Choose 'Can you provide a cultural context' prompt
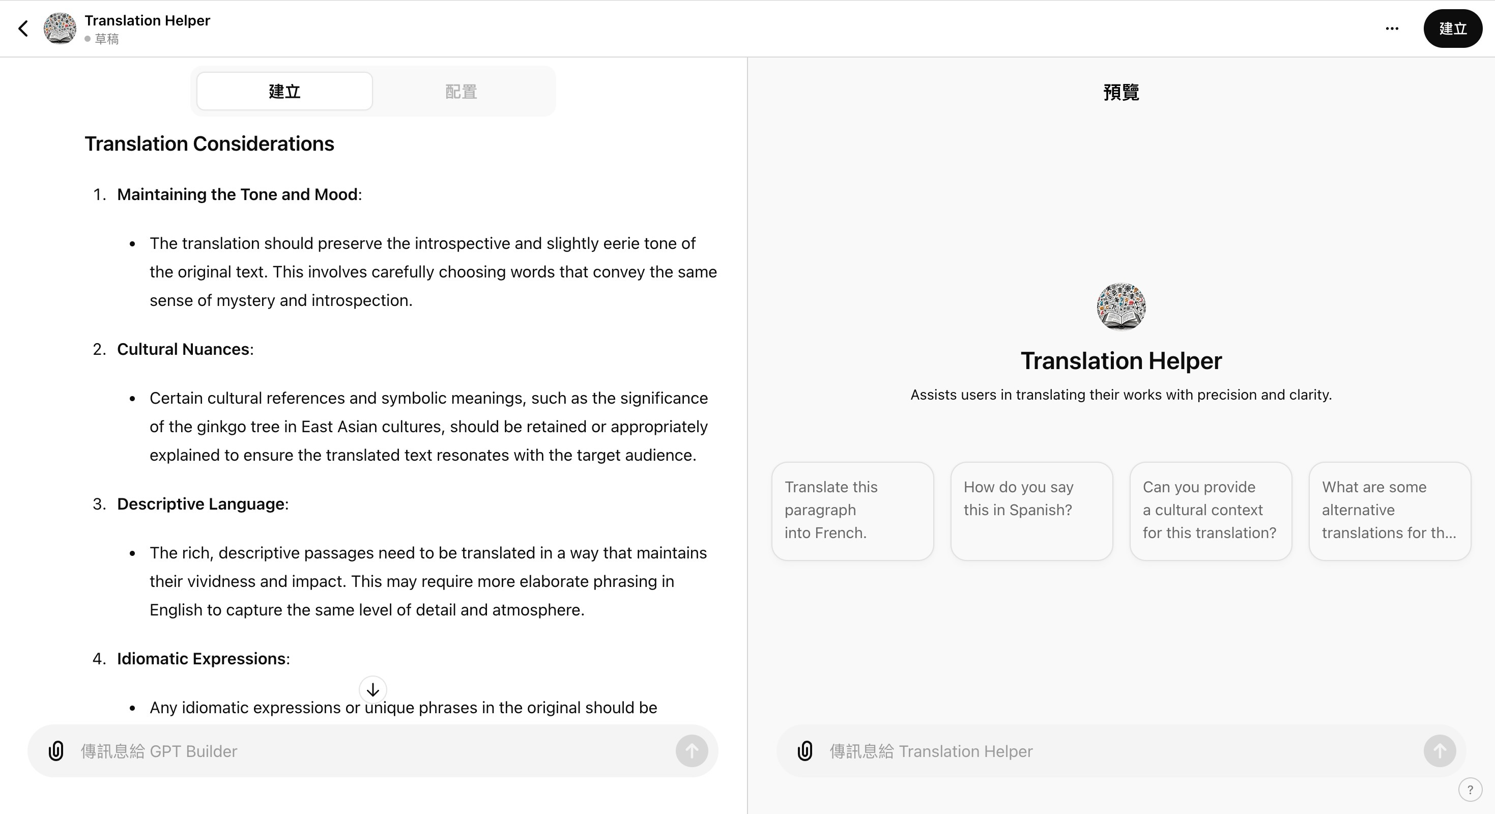 click(x=1210, y=511)
